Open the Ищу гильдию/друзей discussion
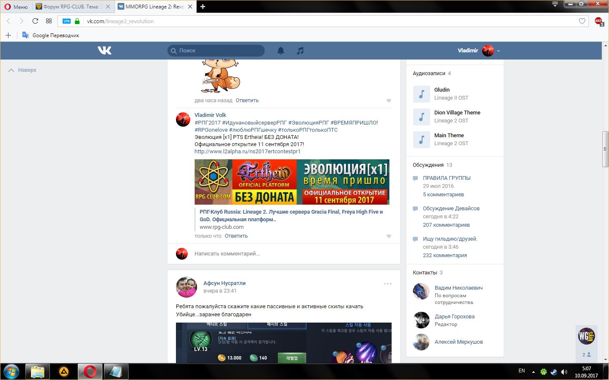 tap(450, 239)
